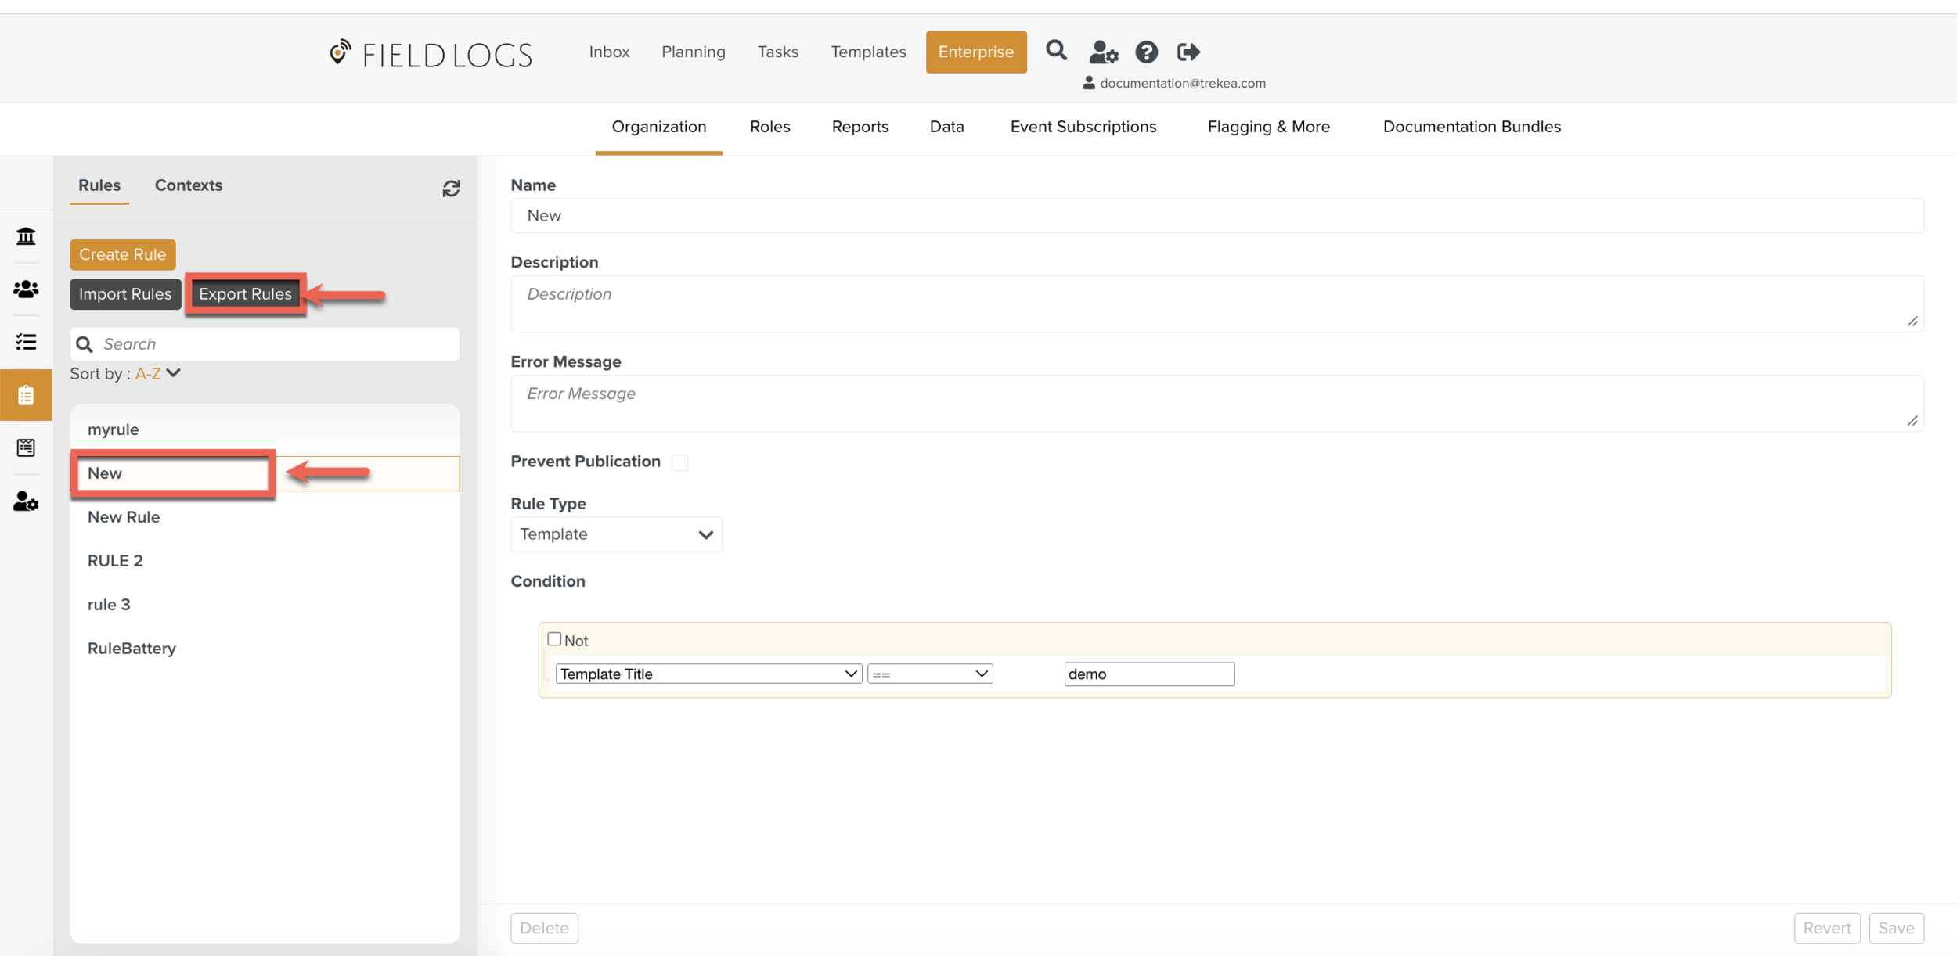Click the logout arrow icon
The image size is (1957, 956).
click(x=1188, y=52)
